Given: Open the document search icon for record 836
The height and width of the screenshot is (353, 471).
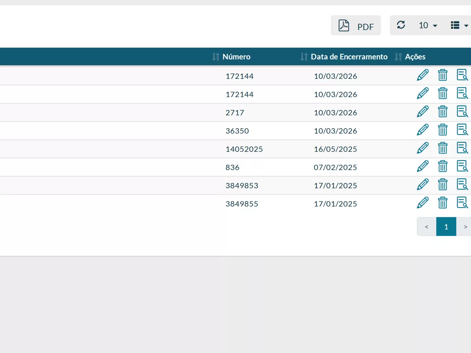Looking at the screenshot, I should click(x=462, y=166).
